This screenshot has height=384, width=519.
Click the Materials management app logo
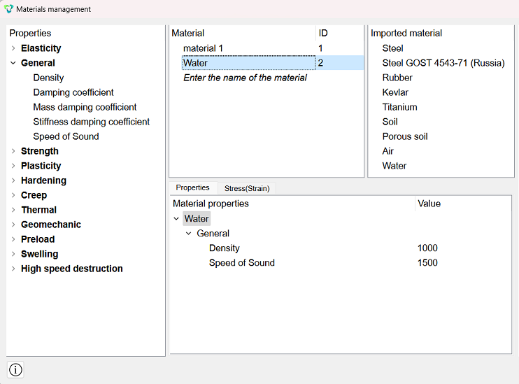point(8,9)
